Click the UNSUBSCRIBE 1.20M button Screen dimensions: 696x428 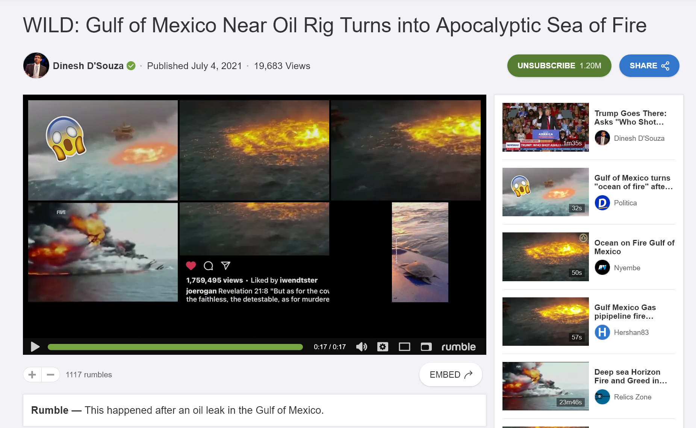tap(559, 66)
